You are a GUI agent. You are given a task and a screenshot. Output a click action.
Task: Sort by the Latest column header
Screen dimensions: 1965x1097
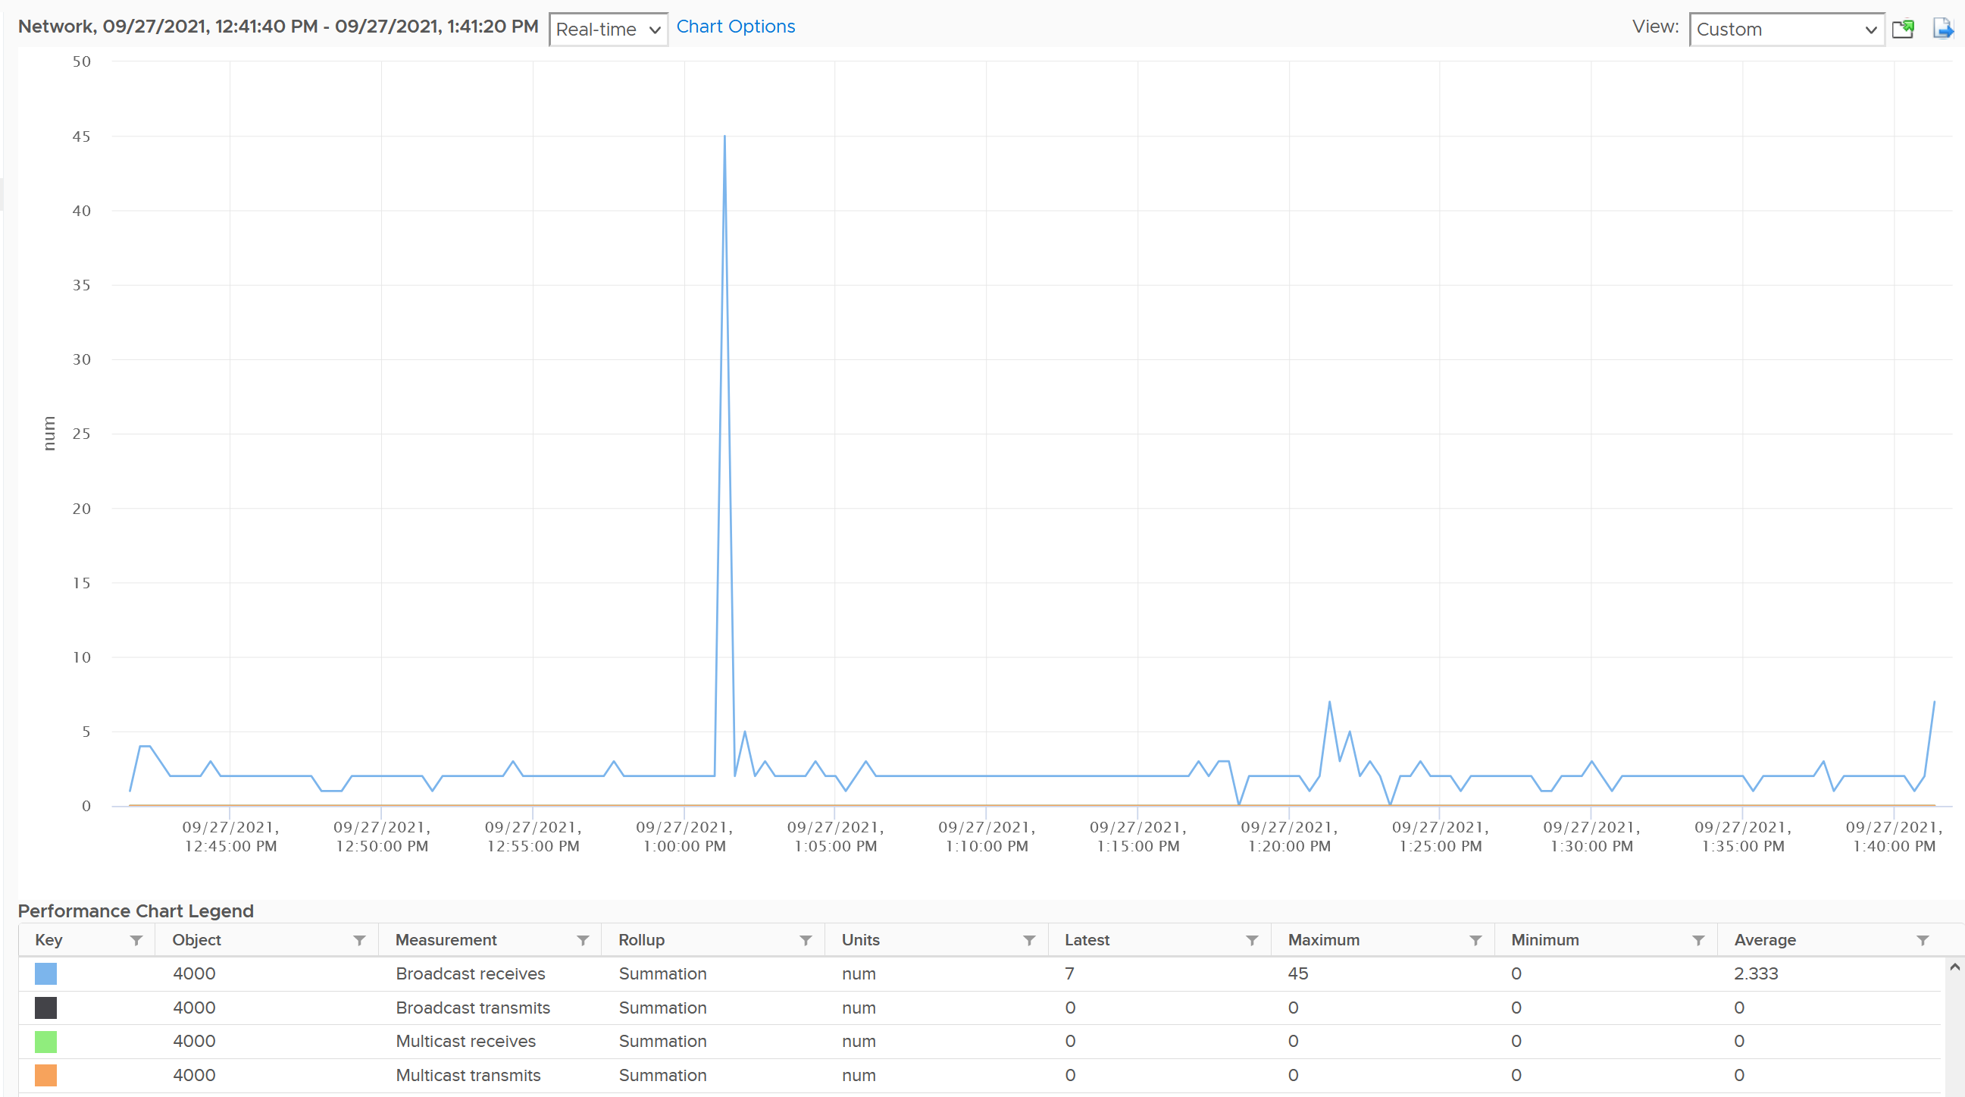[1087, 940]
